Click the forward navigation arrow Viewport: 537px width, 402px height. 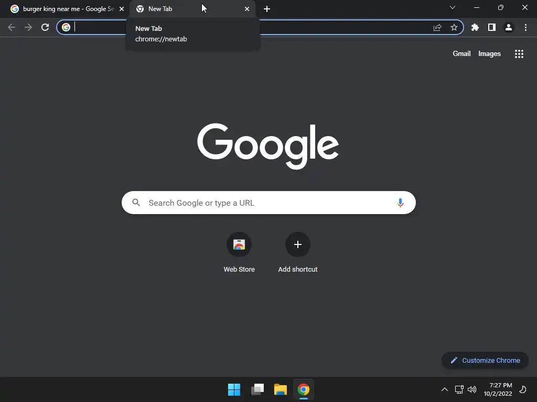[x=28, y=27]
